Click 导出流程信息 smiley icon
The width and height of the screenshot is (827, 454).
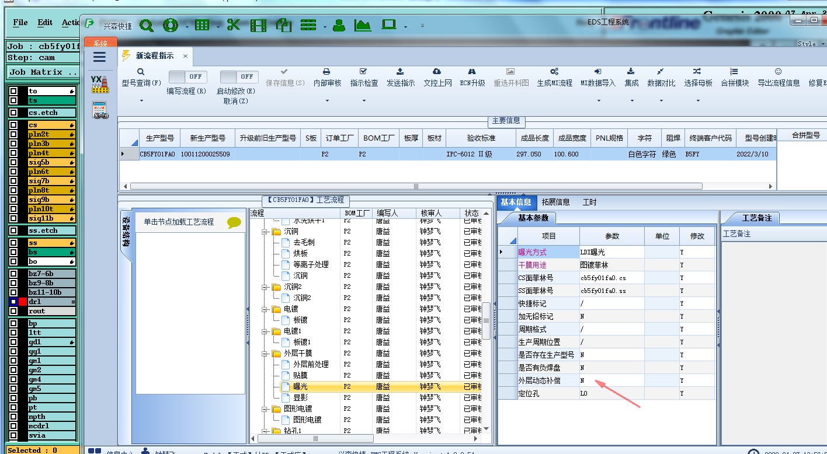(779, 71)
